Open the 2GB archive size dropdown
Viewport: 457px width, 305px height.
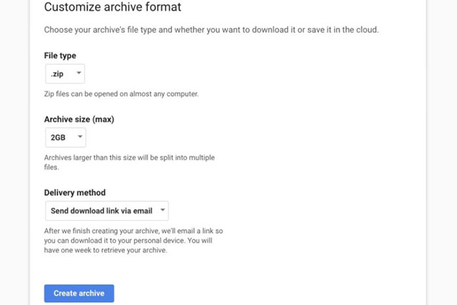65,138
